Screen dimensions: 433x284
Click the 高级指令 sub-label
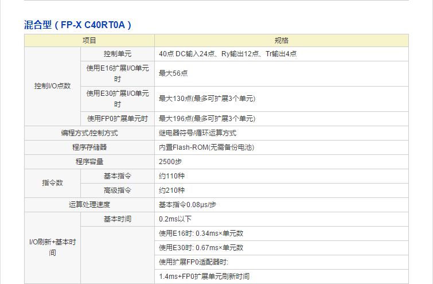[x=118, y=190]
